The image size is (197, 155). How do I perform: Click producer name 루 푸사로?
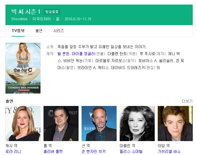pos(147,54)
